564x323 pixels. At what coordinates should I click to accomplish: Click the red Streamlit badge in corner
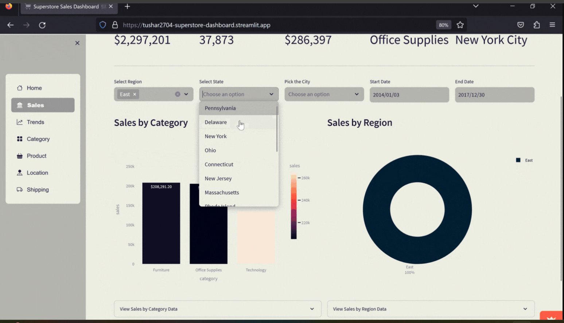(x=552, y=316)
